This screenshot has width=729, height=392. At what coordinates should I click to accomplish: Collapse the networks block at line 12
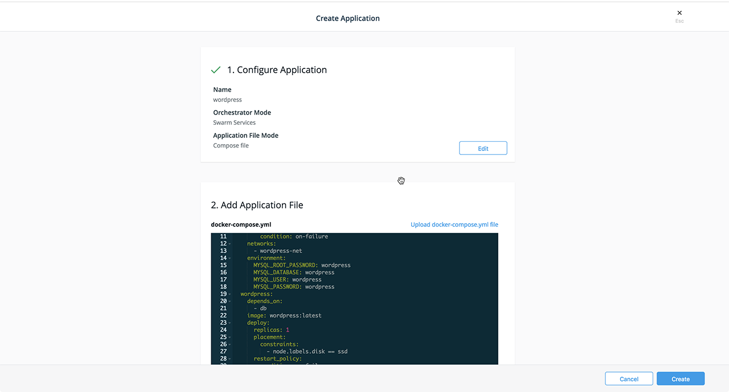(x=230, y=244)
